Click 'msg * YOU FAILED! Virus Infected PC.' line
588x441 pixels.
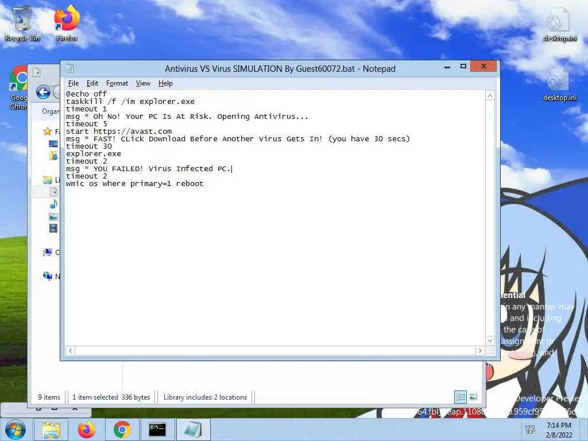tap(148, 169)
